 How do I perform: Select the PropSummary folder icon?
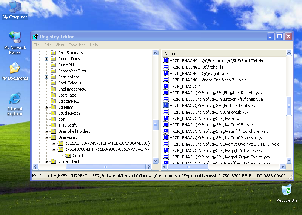pyautogui.click(x=53, y=53)
